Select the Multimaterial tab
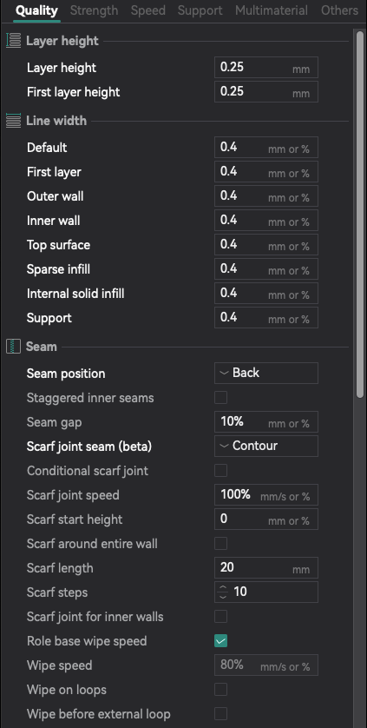 (x=272, y=10)
